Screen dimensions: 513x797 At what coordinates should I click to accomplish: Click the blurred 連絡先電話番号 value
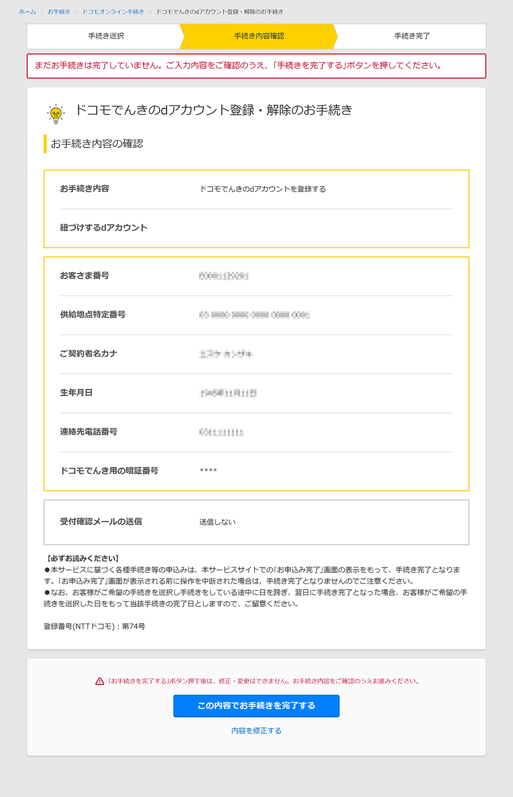222,432
